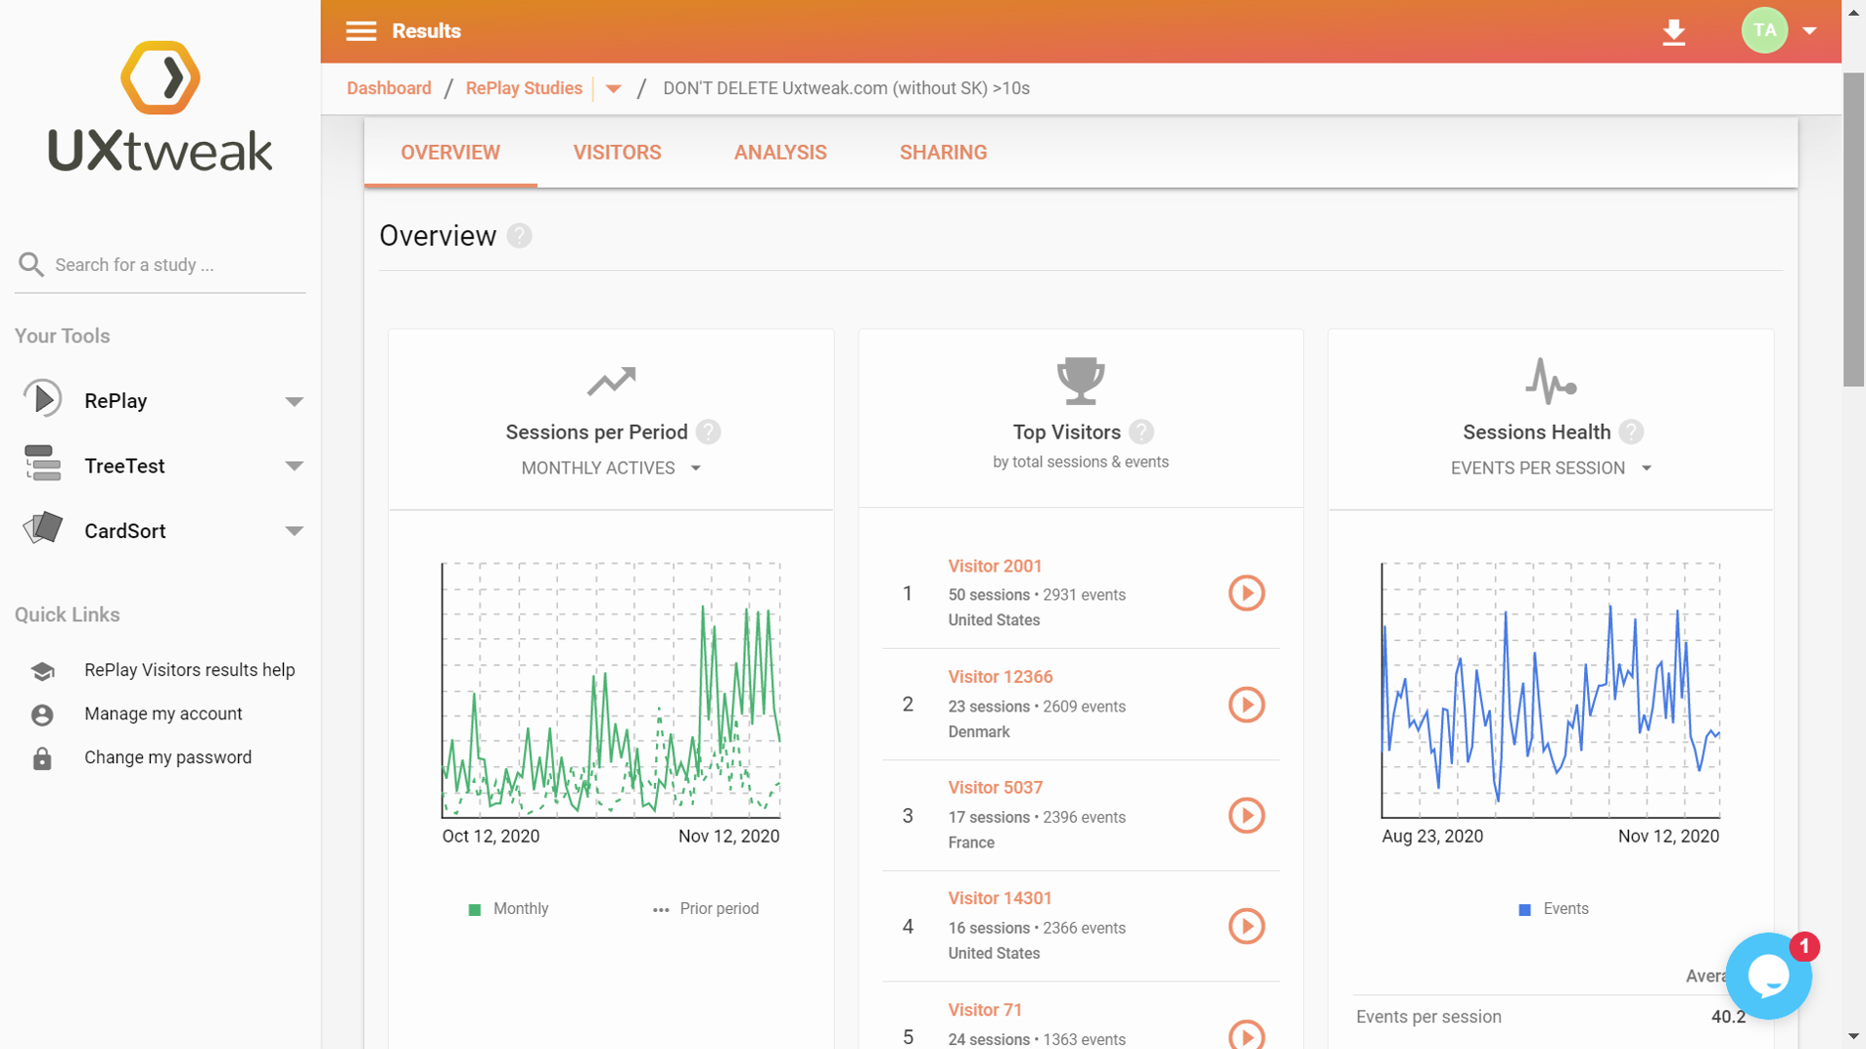
Task: Play Visitor 12366 session recording
Action: pyautogui.click(x=1246, y=705)
